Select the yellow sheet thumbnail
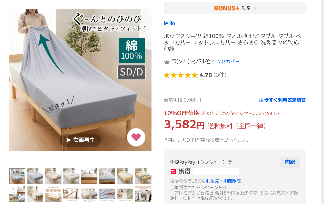The height and width of the screenshot is (204, 324). (x=125, y=176)
